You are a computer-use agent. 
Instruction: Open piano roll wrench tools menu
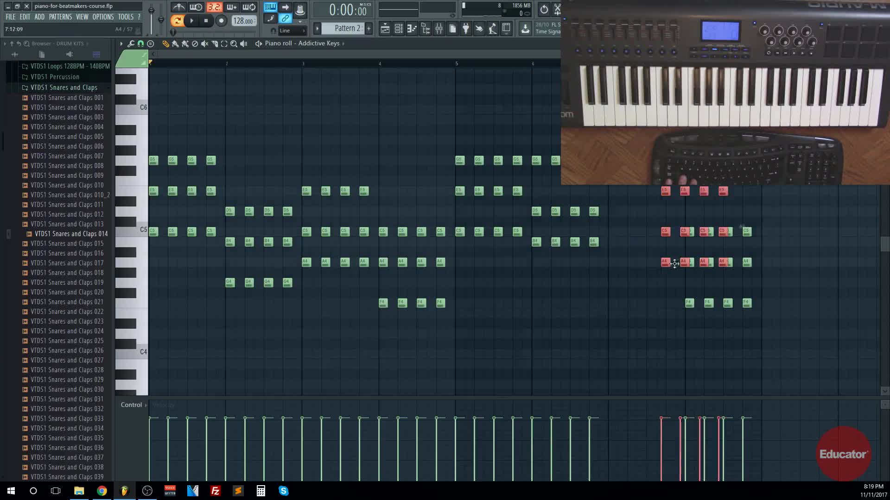coord(131,44)
